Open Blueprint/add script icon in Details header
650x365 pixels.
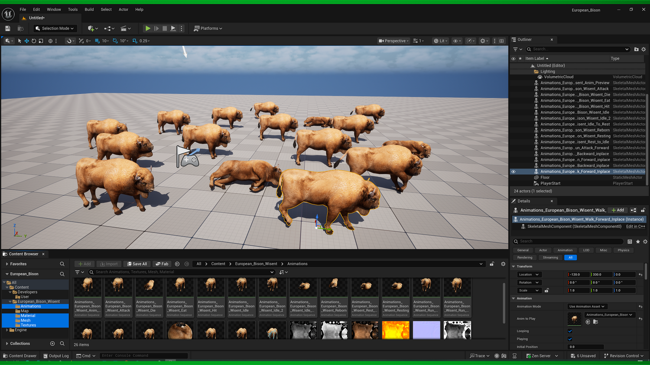point(634,210)
